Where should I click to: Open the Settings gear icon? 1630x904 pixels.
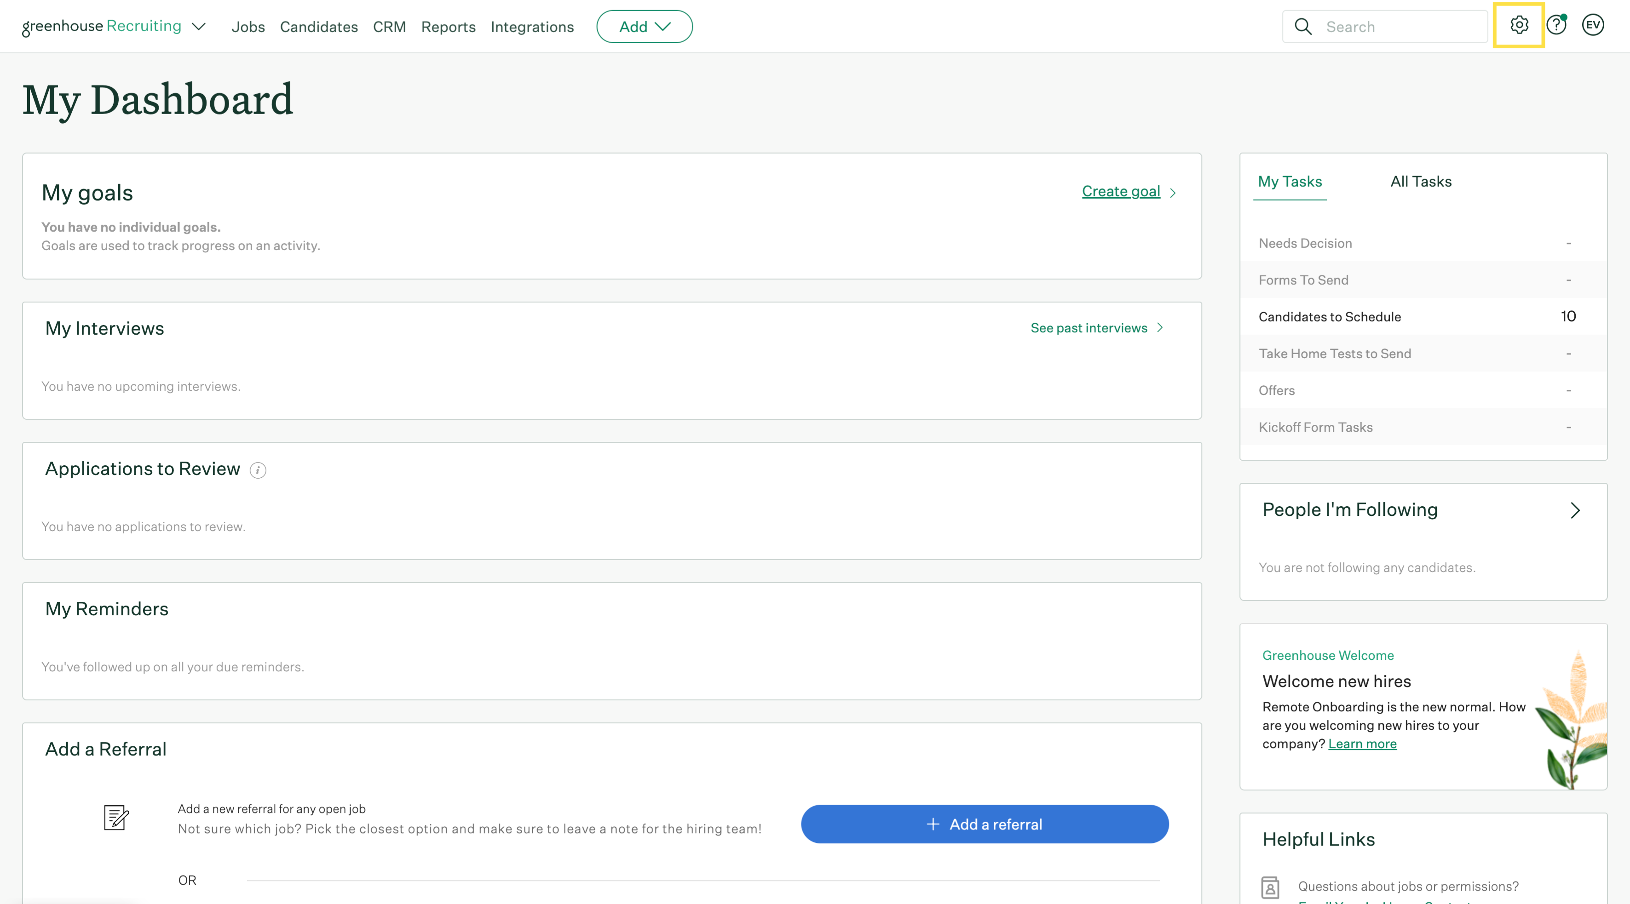coord(1518,25)
